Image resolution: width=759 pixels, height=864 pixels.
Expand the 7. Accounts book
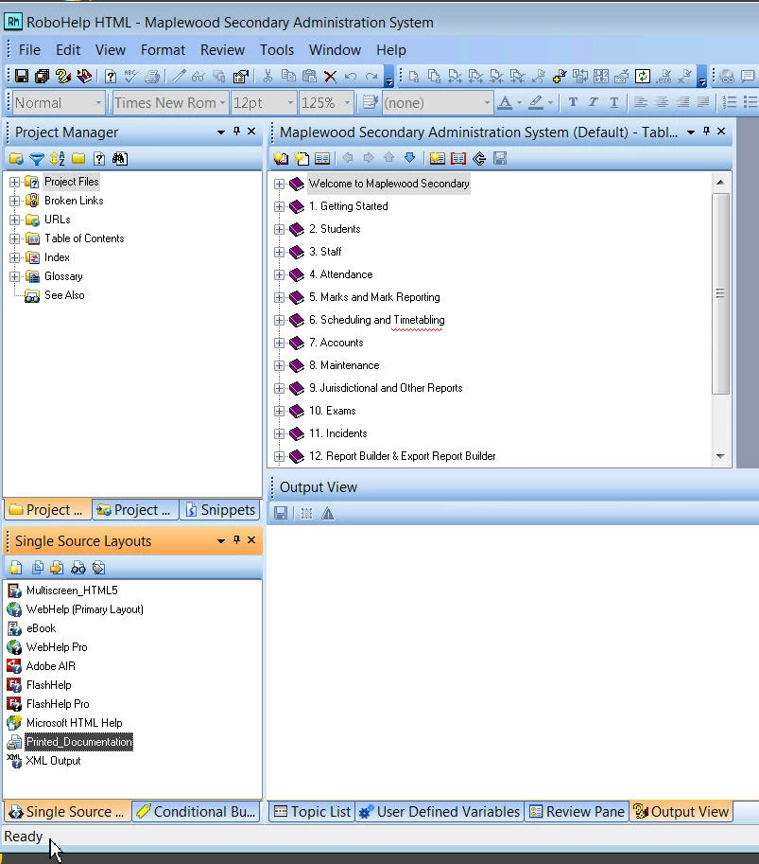click(279, 343)
